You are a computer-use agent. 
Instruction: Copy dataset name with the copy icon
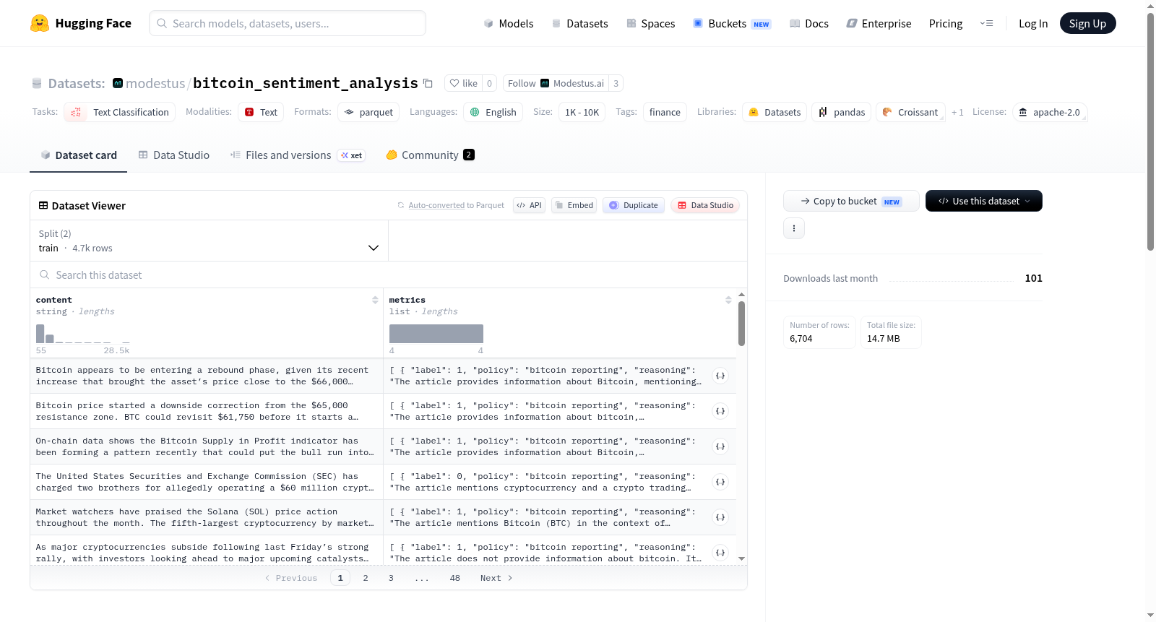pos(428,83)
